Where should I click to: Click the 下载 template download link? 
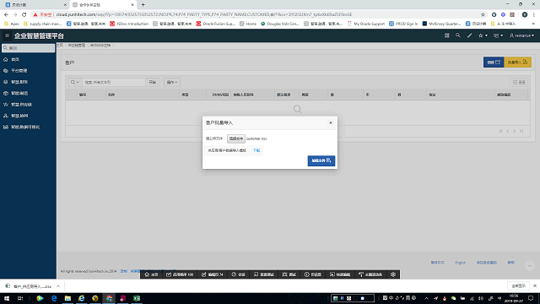(256, 150)
